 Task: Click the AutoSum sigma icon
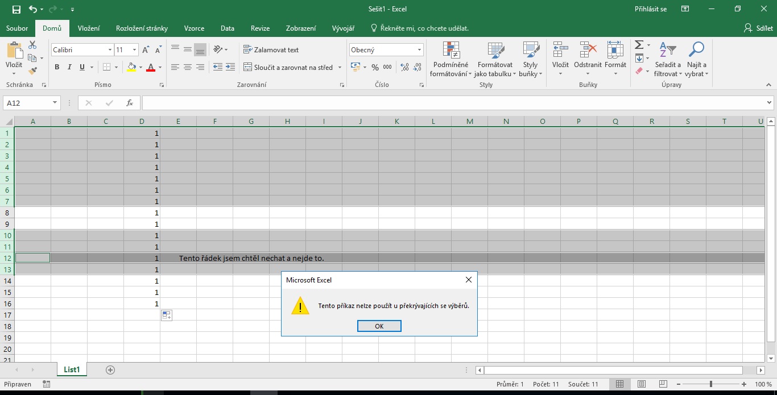click(639, 45)
